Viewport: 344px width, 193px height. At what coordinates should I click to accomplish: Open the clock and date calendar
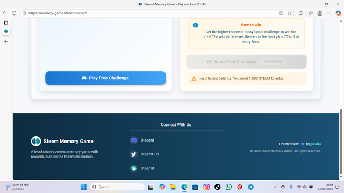click(325, 187)
